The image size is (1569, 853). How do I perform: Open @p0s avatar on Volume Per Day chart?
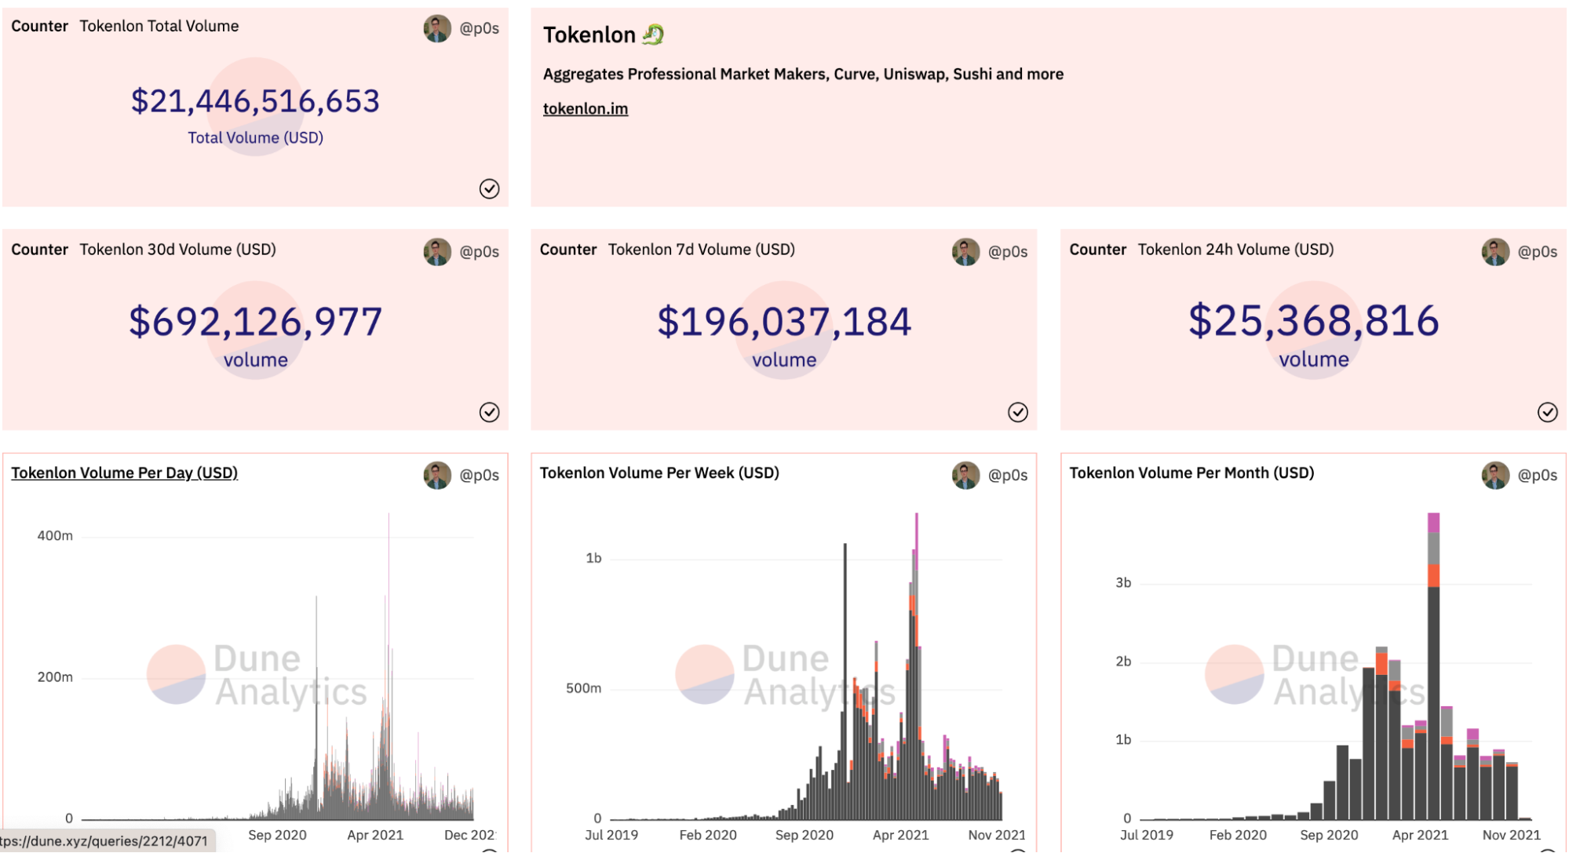pyautogui.click(x=437, y=475)
